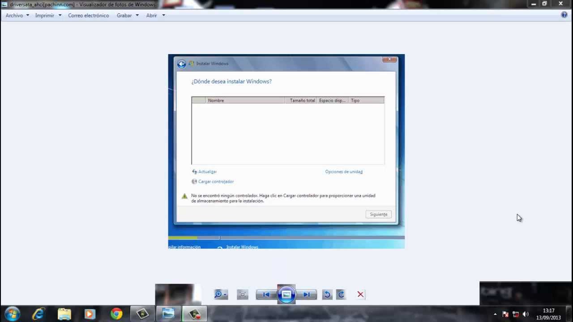Open the Windows Start menu
The height and width of the screenshot is (322, 573).
[12, 314]
